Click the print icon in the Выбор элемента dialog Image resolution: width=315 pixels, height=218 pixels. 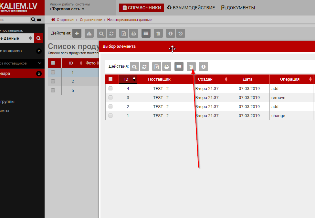(166, 67)
